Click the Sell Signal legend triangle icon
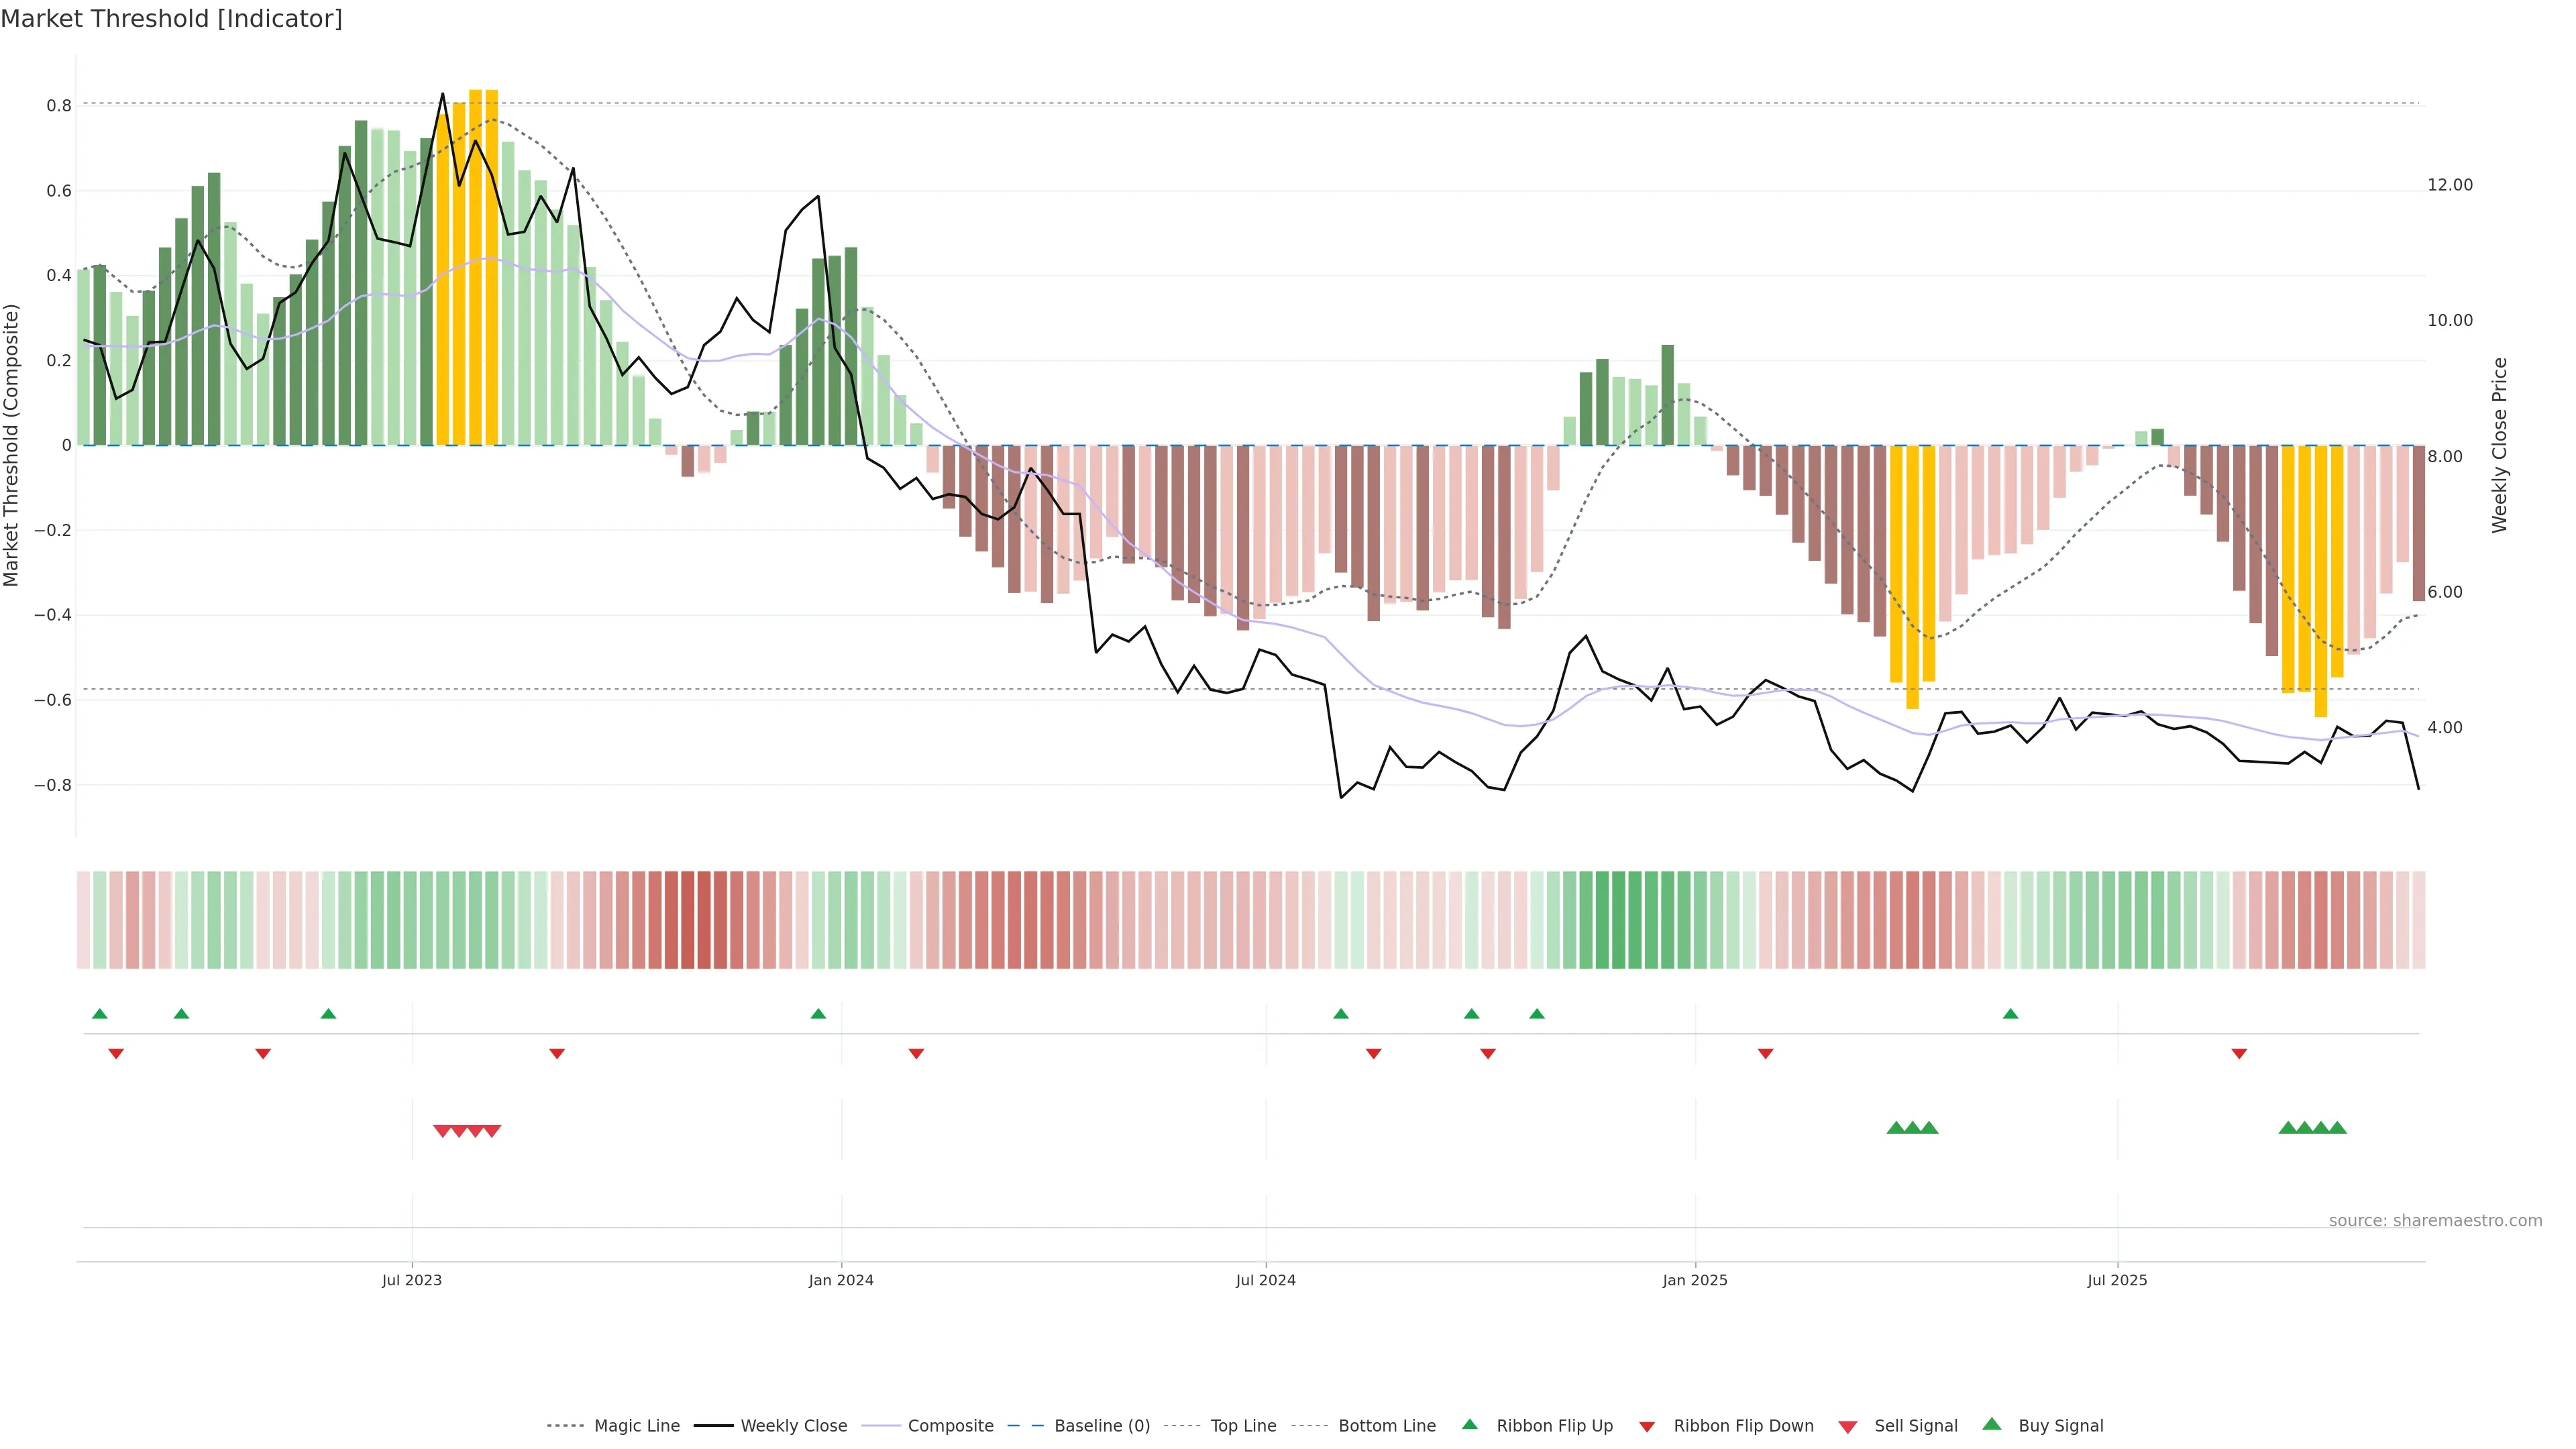Image resolution: width=2576 pixels, height=1449 pixels. click(x=1847, y=1427)
